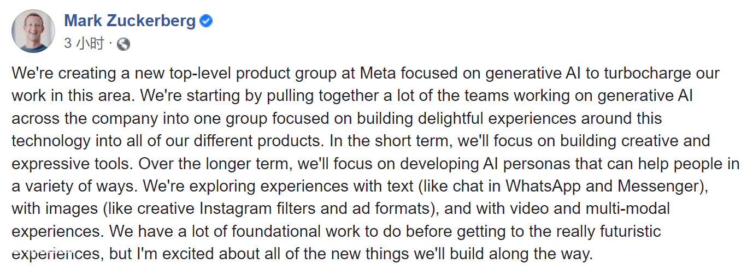Click the Mark Zuckerberg name link

coord(130,21)
